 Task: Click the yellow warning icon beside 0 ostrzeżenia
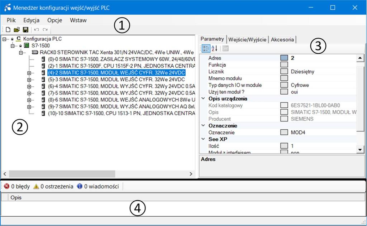click(x=36, y=186)
